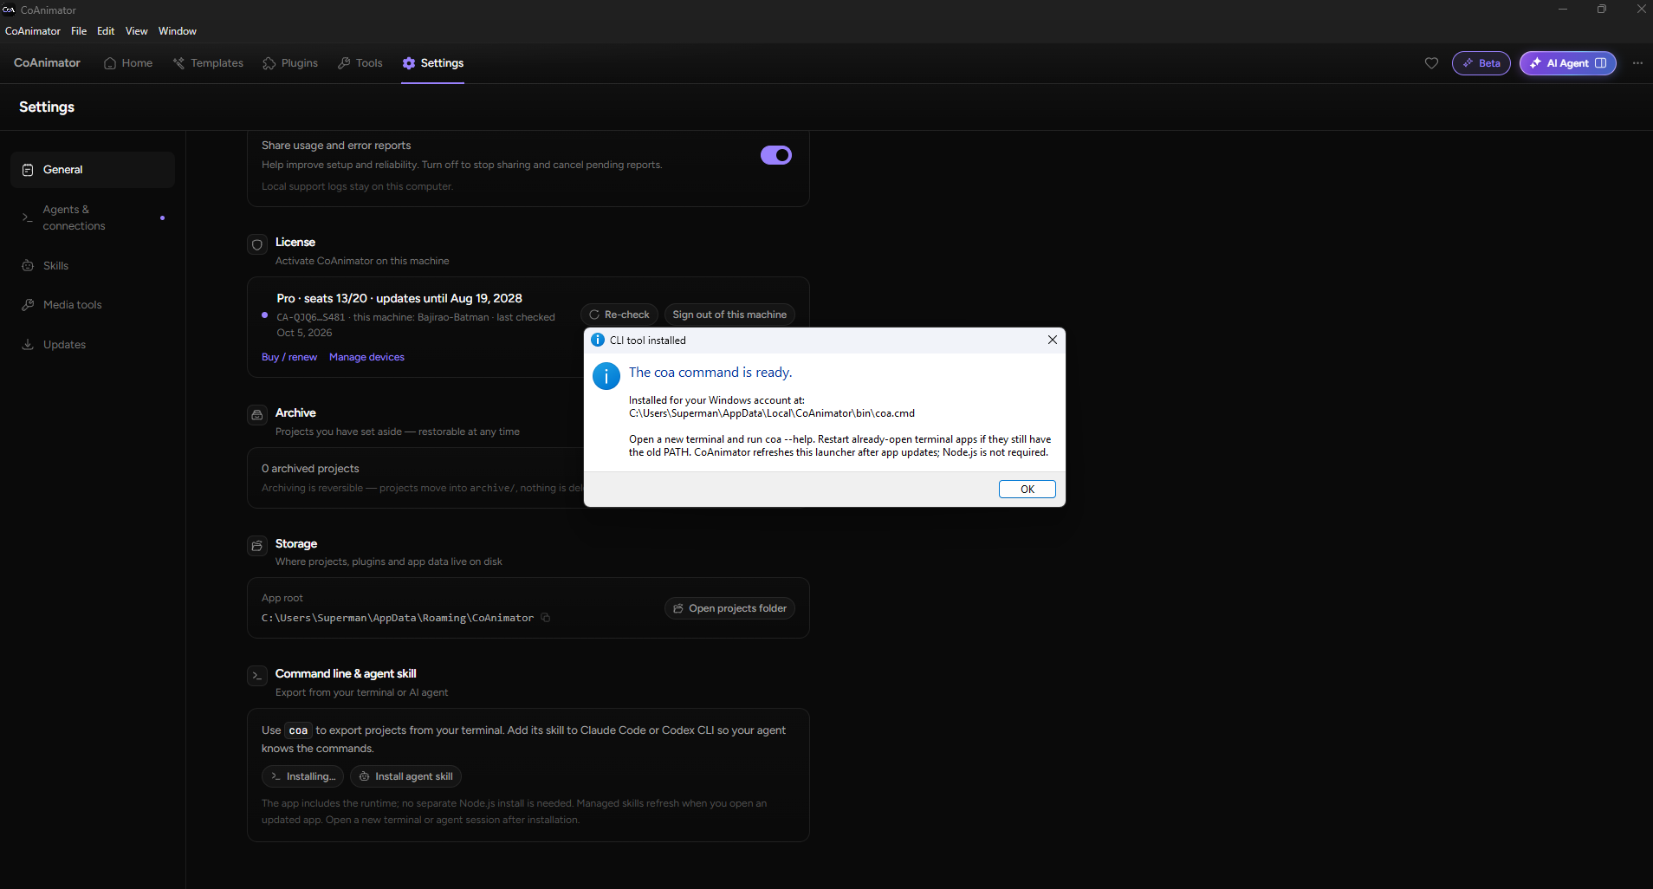This screenshot has height=889, width=1653.
Task: Go to the Plugins tab
Action: (290, 63)
